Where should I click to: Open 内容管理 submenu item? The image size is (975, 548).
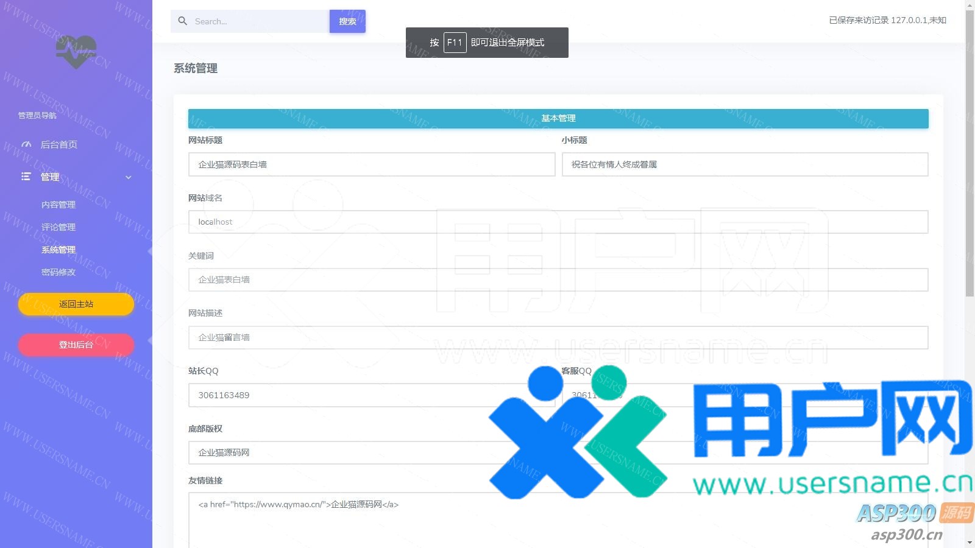click(x=58, y=205)
